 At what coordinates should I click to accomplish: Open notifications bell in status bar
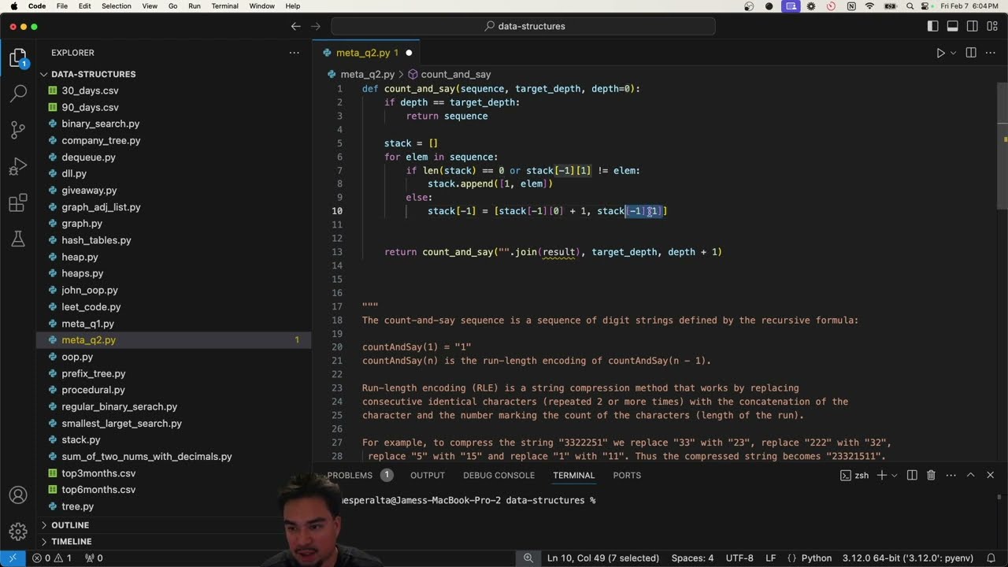tap(992, 558)
